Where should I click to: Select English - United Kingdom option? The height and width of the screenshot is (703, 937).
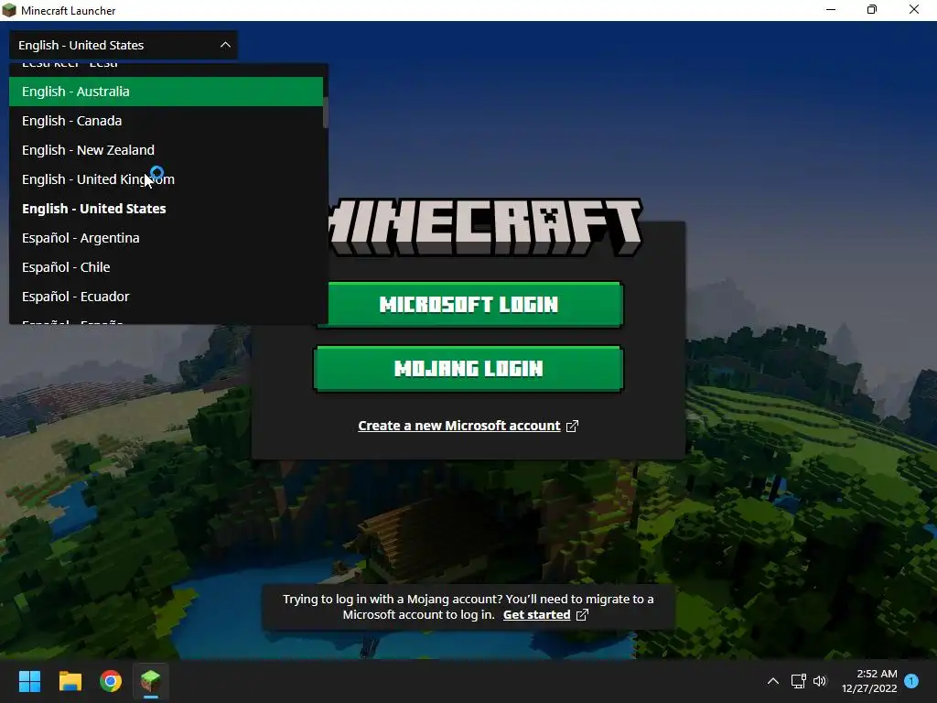point(167,179)
